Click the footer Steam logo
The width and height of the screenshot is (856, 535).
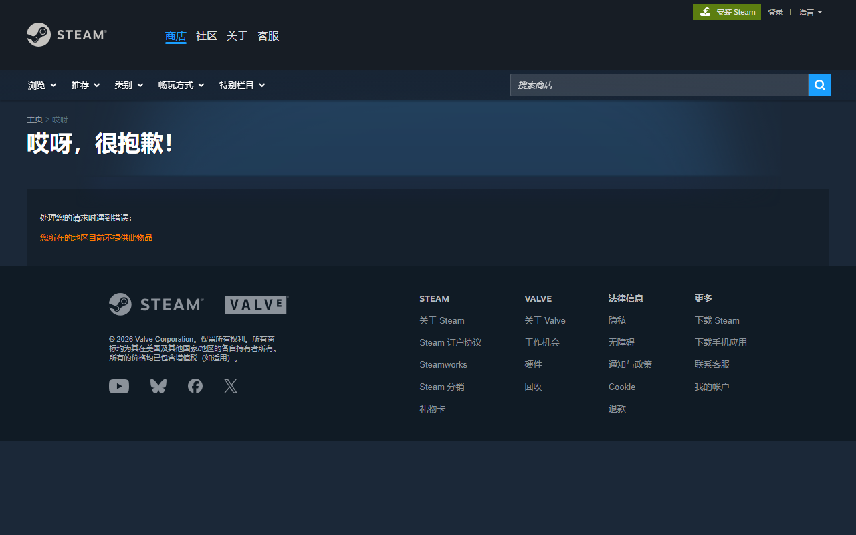pyautogui.click(x=156, y=304)
